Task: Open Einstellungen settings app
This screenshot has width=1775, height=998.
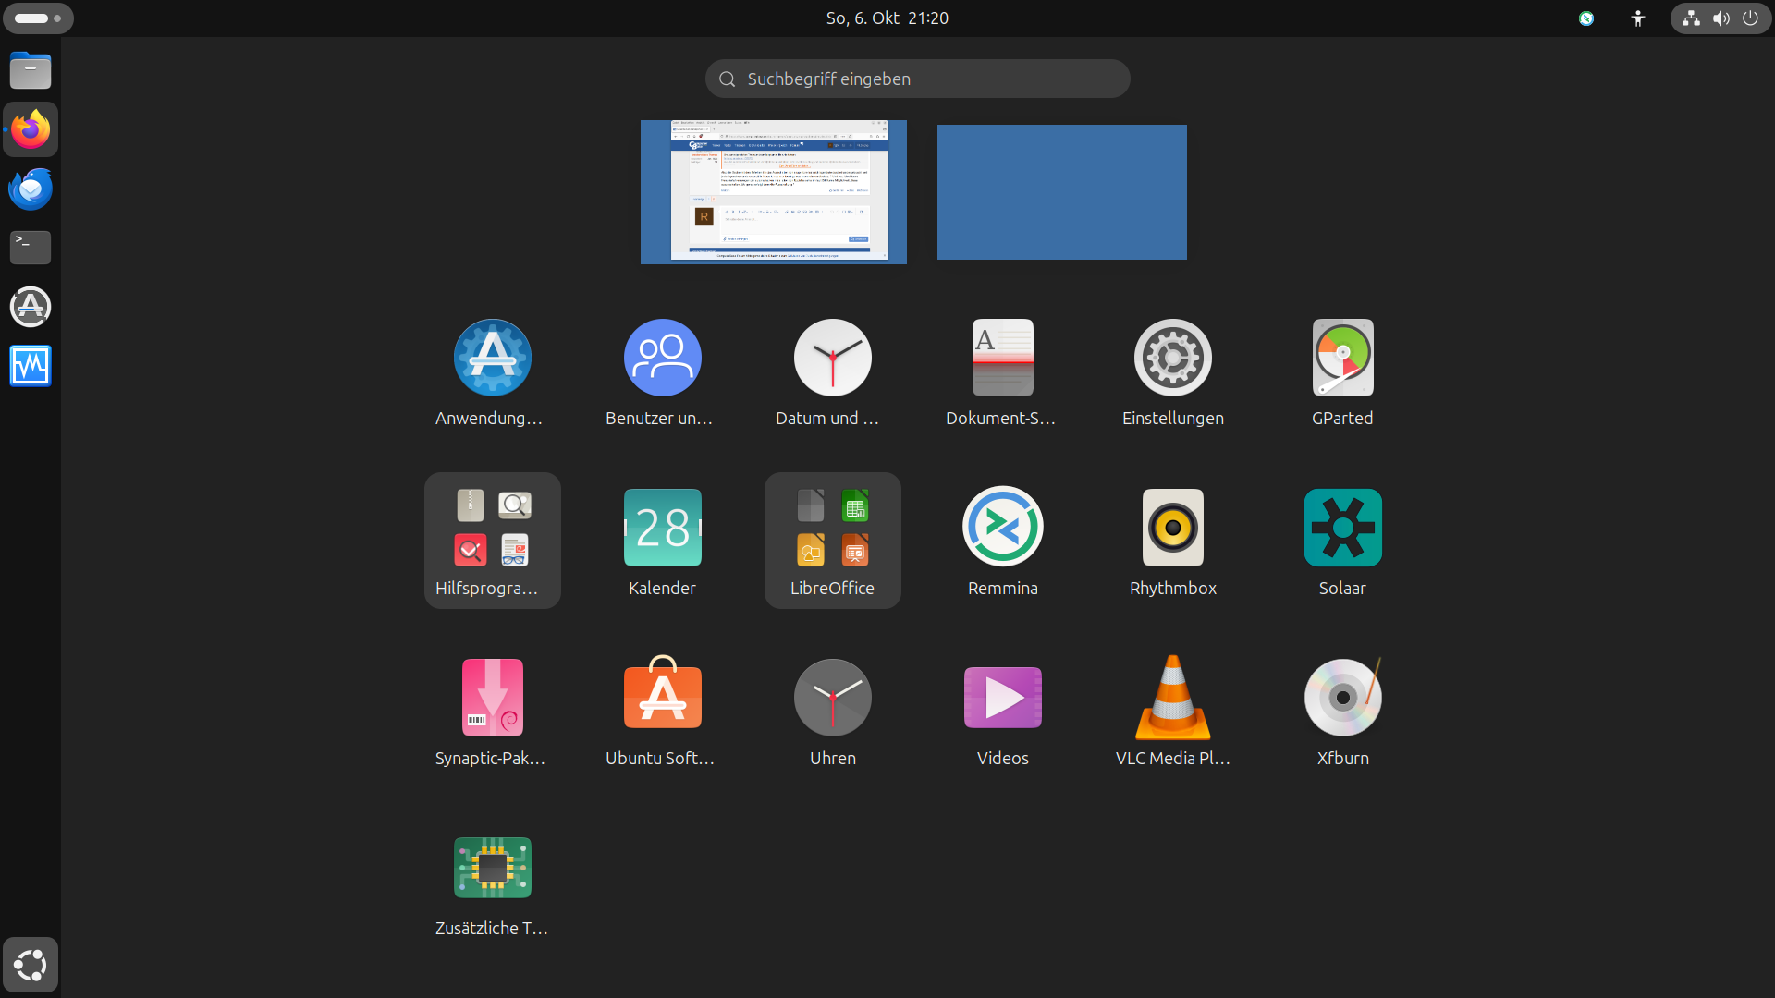Action: [x=1172, y=359]
